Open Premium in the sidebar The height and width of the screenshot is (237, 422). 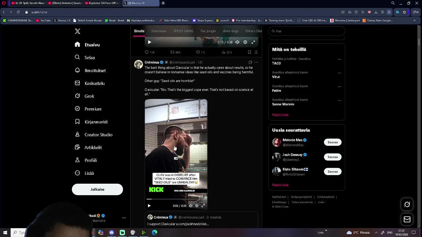pyautogui.click(x=88, y=109)
